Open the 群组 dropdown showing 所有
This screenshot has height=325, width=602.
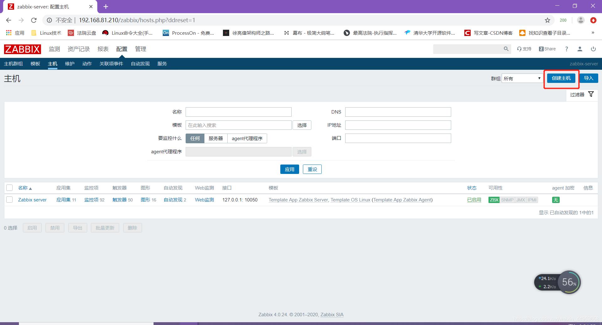tap(522, 79)
